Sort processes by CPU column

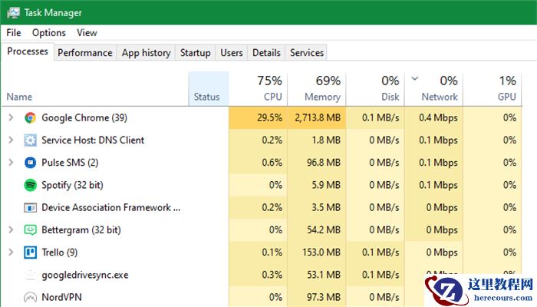tap(259, 89)
